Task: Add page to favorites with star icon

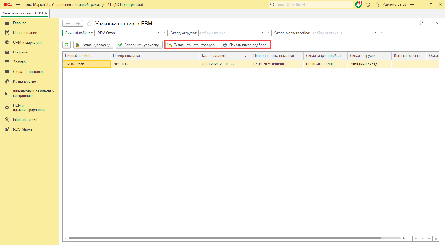Action: point(89,24)
